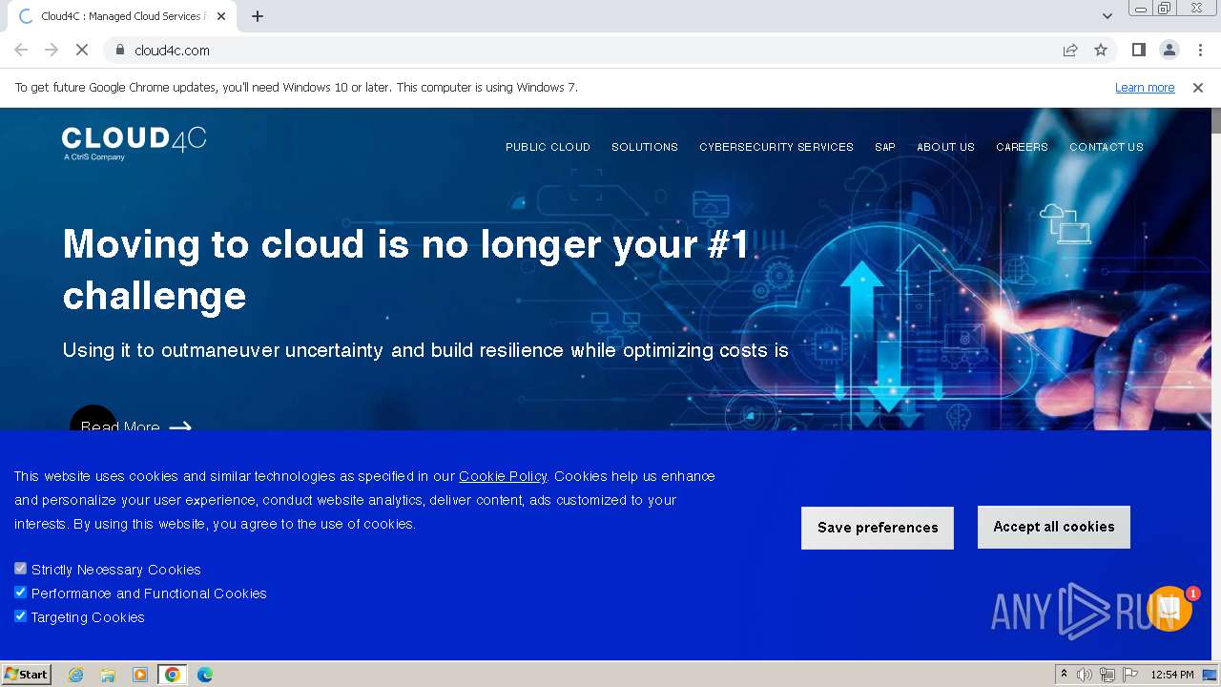Click the volume tray icon

click(x=1085, y=675)
